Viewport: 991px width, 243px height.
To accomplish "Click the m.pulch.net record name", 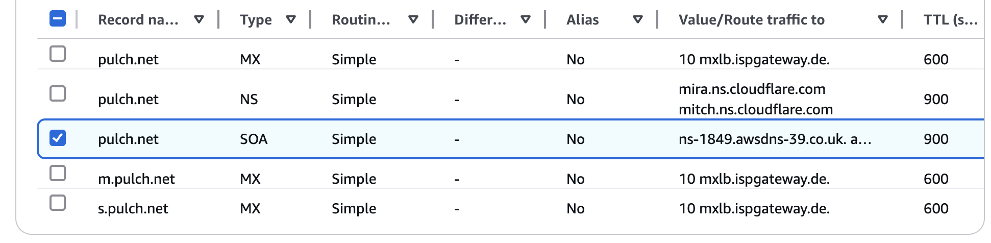I will [136, 179].
